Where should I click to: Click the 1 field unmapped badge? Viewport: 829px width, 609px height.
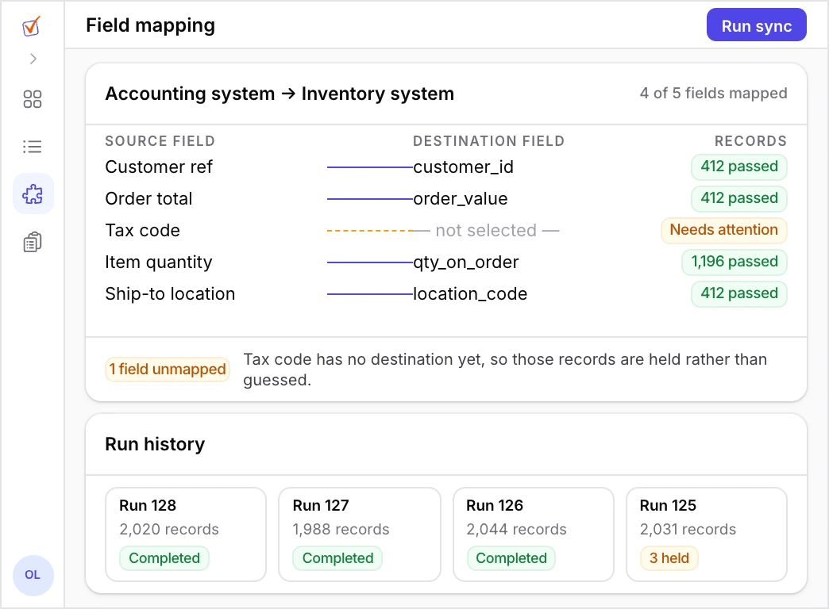click(x=167, y=370)
